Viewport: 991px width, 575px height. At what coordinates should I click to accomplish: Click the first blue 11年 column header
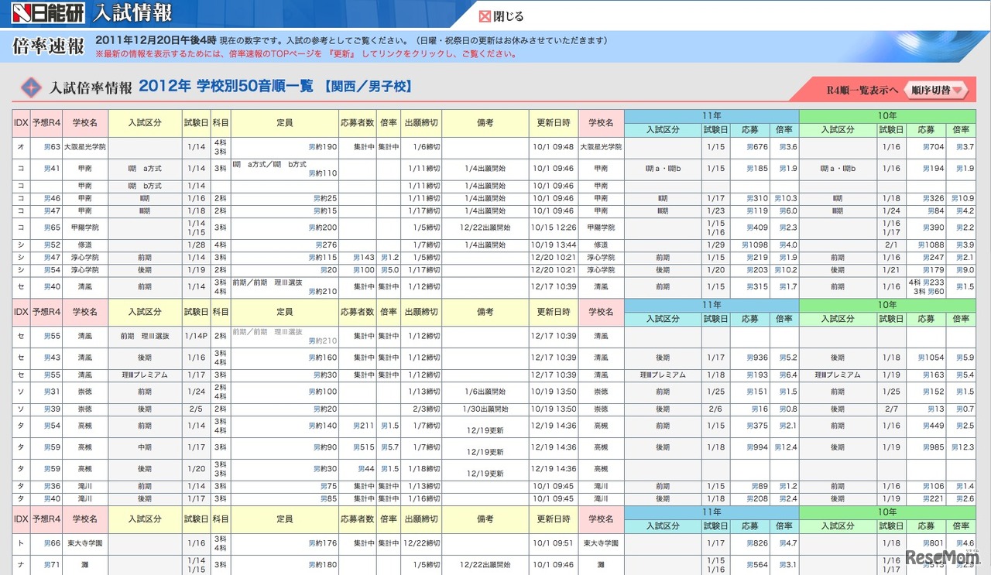[x=712, y=115]
